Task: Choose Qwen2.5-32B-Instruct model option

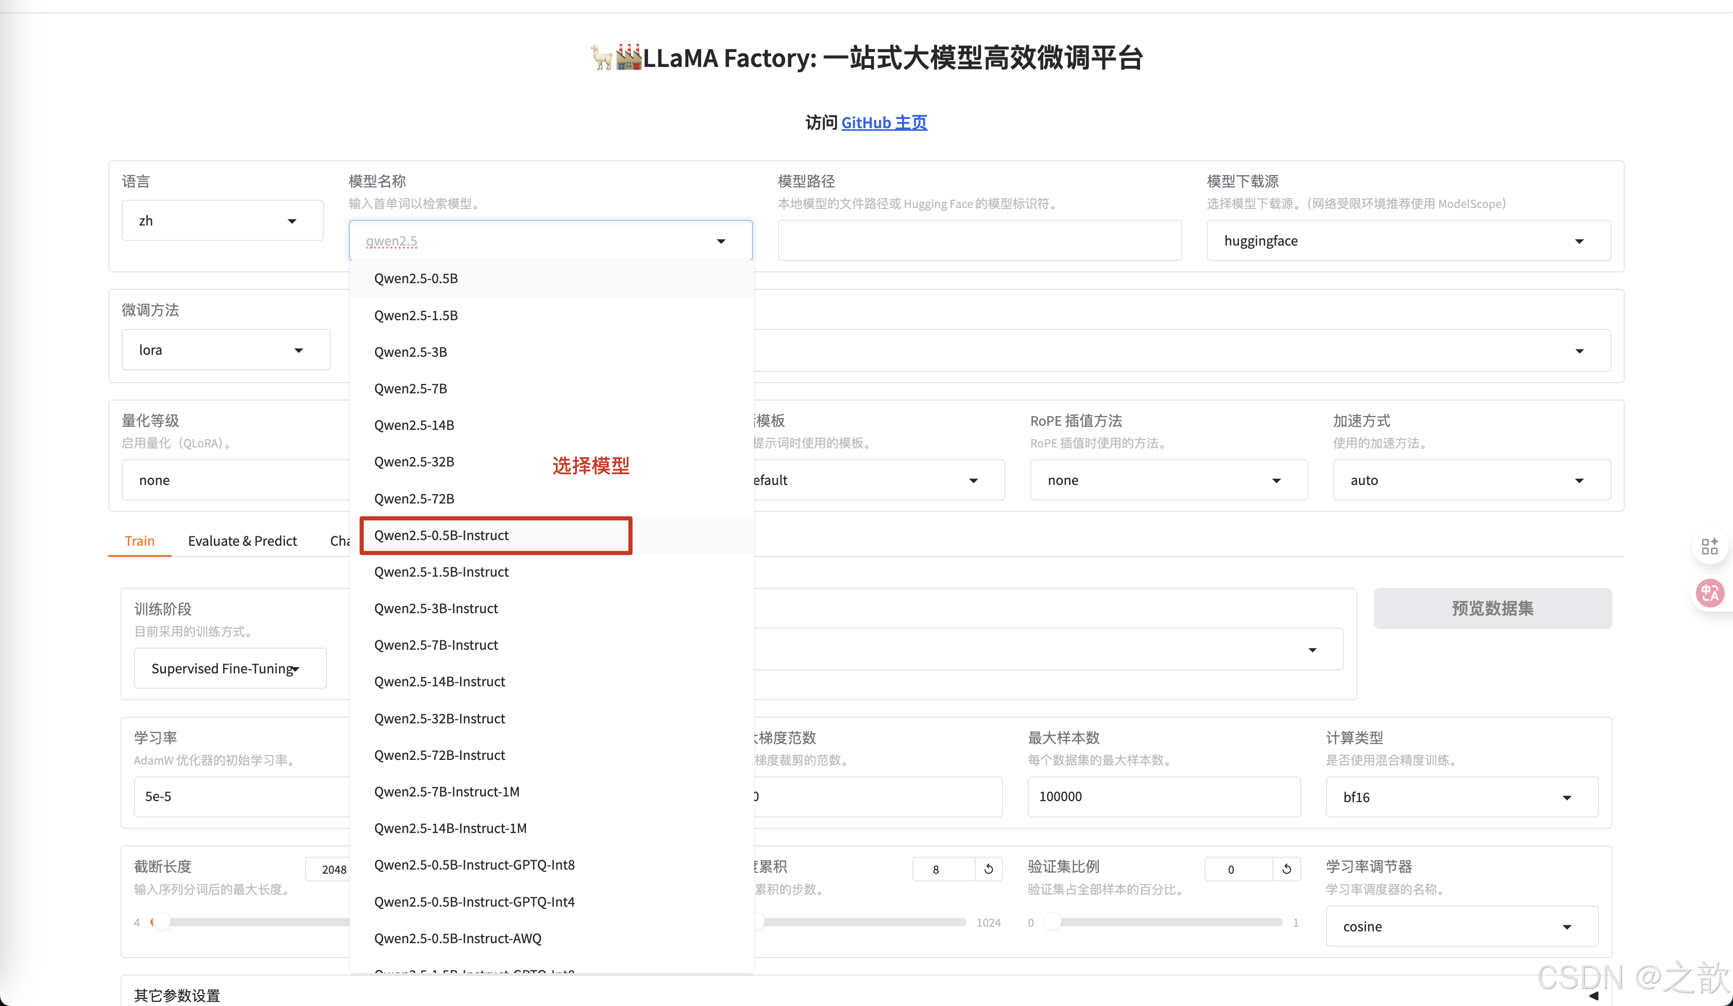Action: click(x=552, y=718)
